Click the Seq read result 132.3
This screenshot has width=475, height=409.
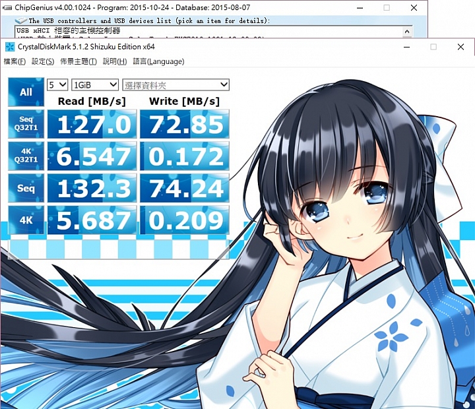pos(92,188)
